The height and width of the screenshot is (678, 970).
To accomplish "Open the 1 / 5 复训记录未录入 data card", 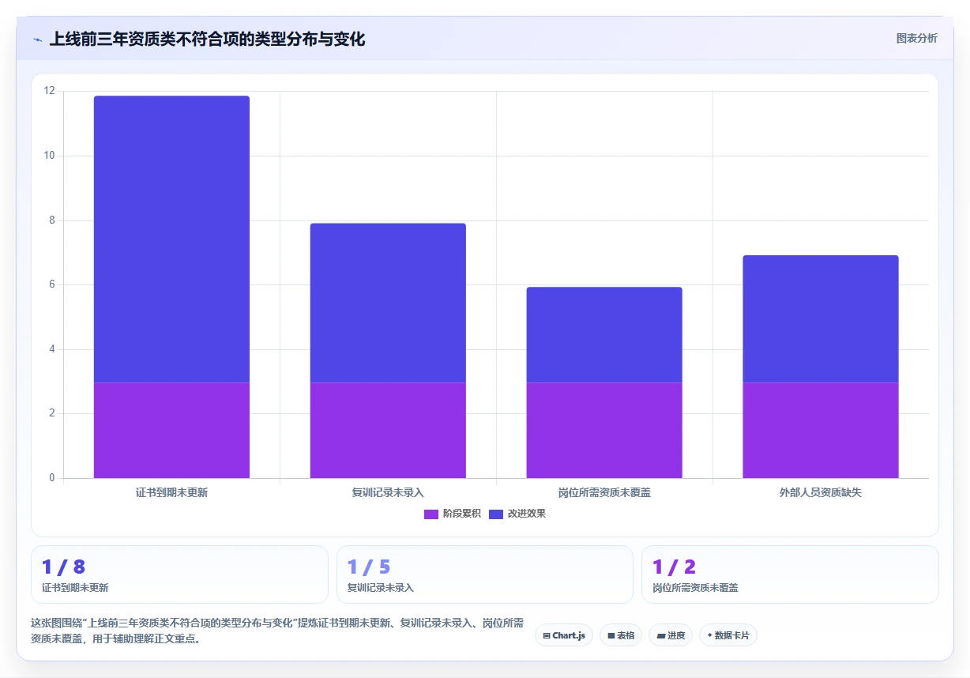I will click(485, 574).
